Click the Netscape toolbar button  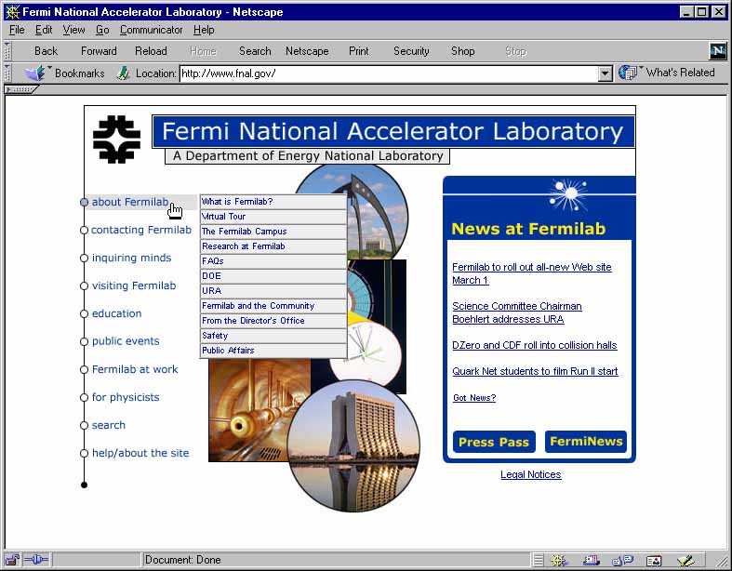tap(307, 51)
